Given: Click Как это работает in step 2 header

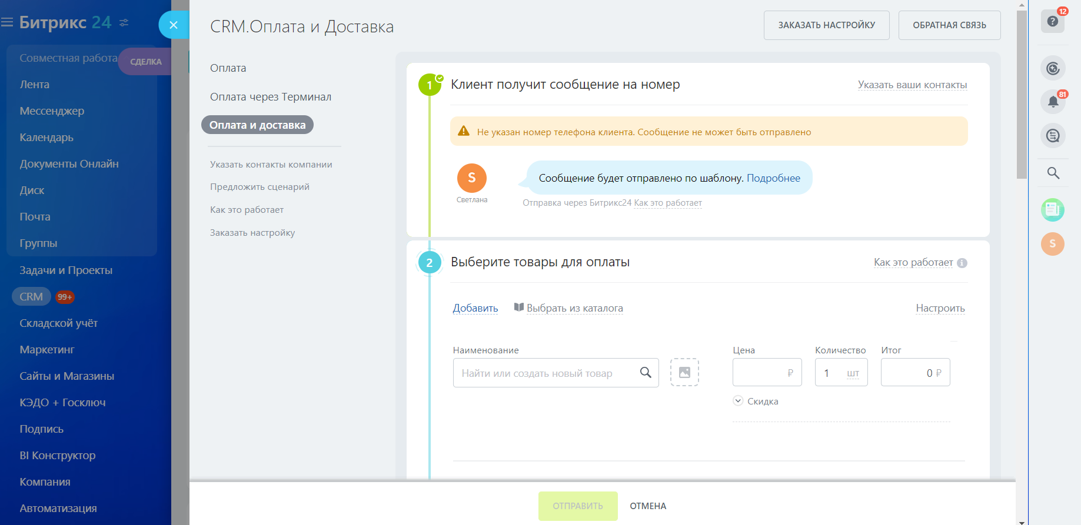Looking at the screenshot, I should point(913,262).
